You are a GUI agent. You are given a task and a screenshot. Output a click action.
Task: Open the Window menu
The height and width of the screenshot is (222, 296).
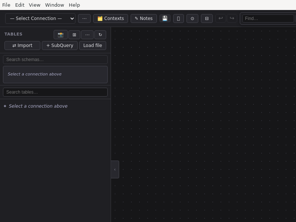pyautogui.click(x=54, y=5)
